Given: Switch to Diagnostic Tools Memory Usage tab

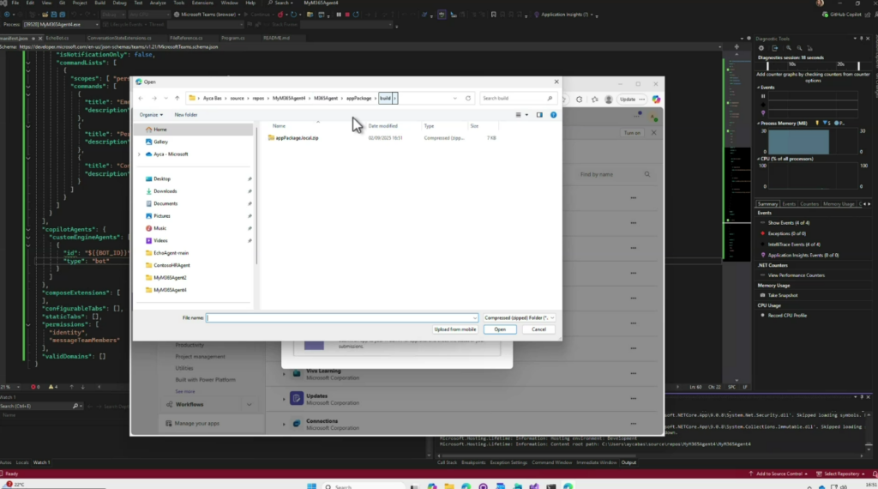Looking at the screenshot, I should [839, 204].
